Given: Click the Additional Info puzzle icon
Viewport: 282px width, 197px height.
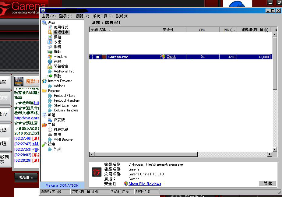Looking at the screenshot, I should (x=50, y=71).
